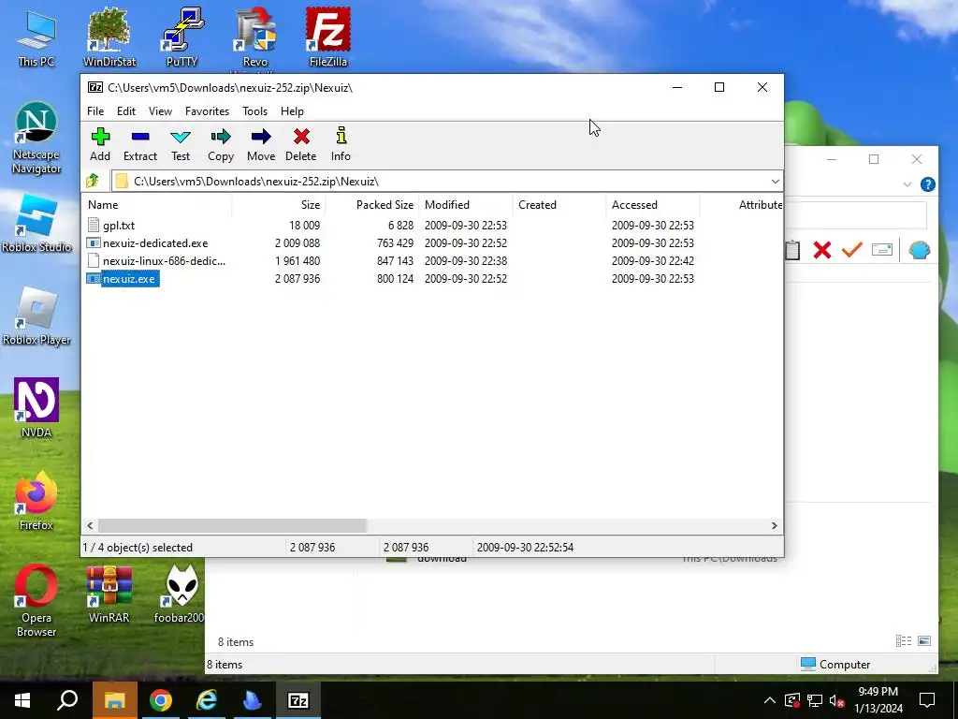Click the horizontal scrollbar thumb in the file list
This screenshot has height=719, width=958.
[x=232, y=526]
